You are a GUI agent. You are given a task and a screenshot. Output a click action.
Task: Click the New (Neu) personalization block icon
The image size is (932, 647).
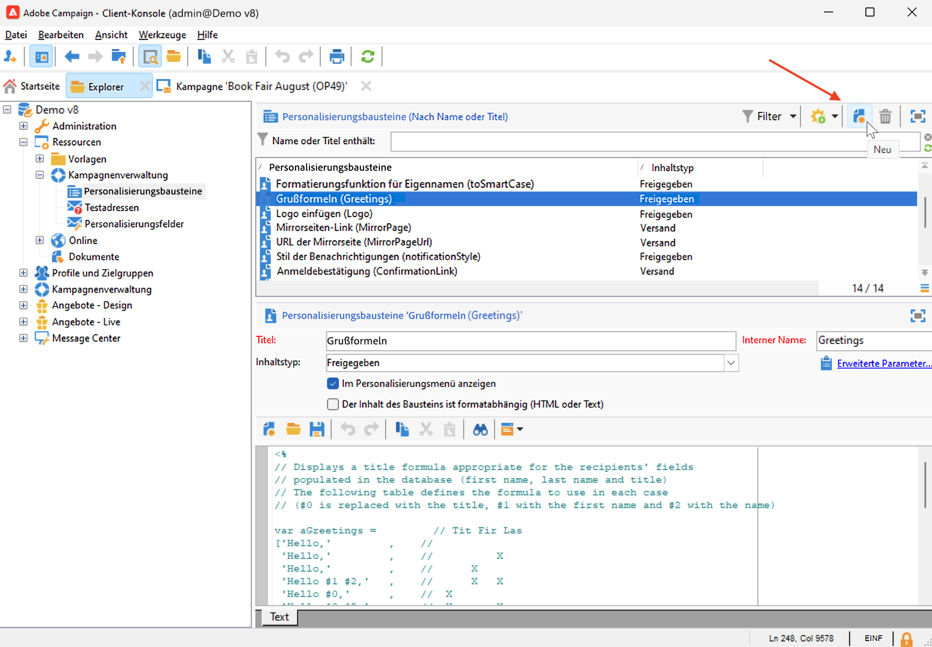click(x=859, y=116)
